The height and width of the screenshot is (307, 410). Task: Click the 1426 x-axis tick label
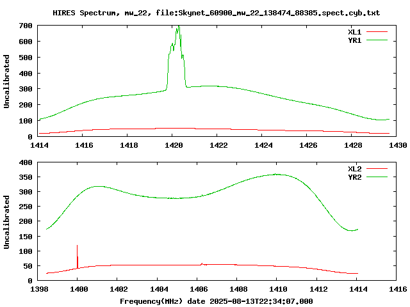click(308, 145)
